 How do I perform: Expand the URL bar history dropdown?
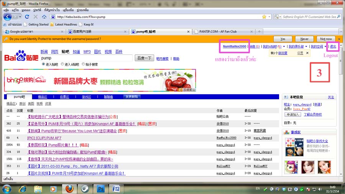click(x=269, y=17)
